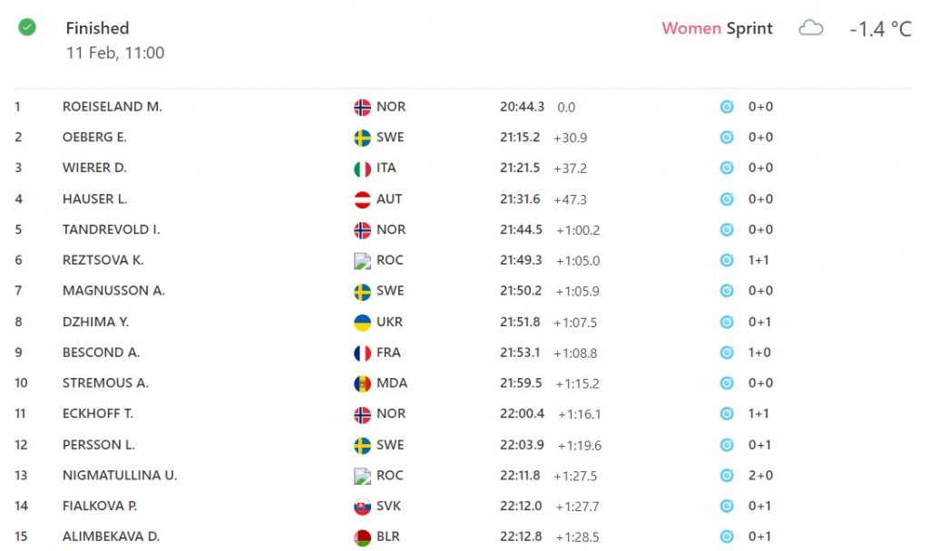The height and width of the screenshot is (551, 929).
Task: Click the Ukraine flag beside DZHIMA Y.
Action: [x=362, y=322]
